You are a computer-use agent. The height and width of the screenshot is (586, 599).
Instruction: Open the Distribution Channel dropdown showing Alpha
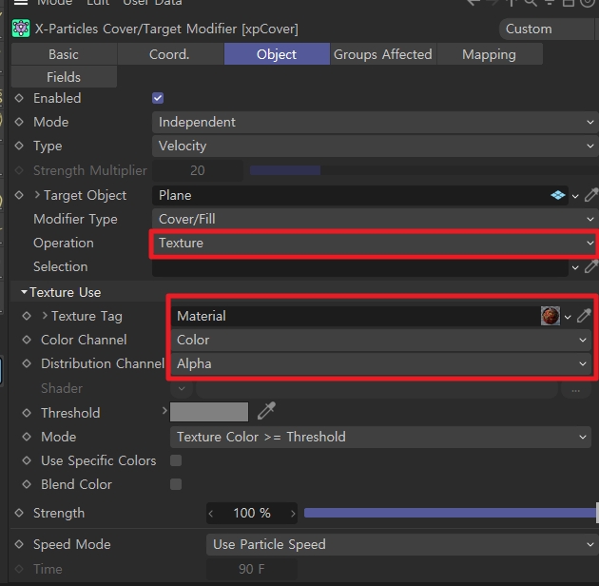pyautogui.click(x=382, y=363)
